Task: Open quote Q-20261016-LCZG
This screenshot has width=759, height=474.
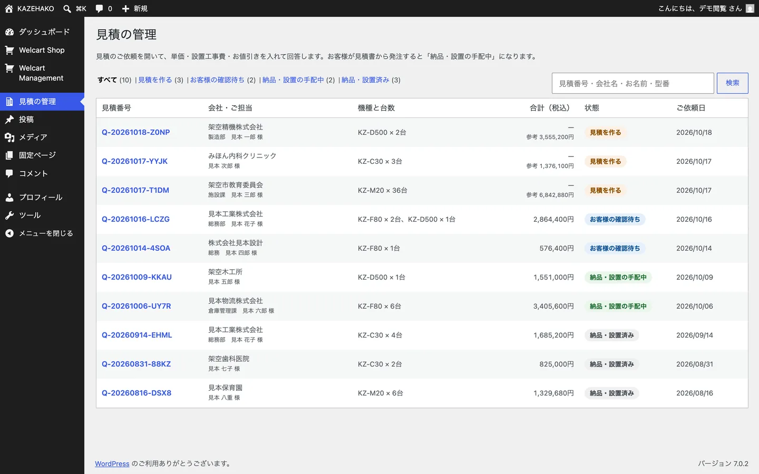Action: pyautogui.click(x=135, y=219)
